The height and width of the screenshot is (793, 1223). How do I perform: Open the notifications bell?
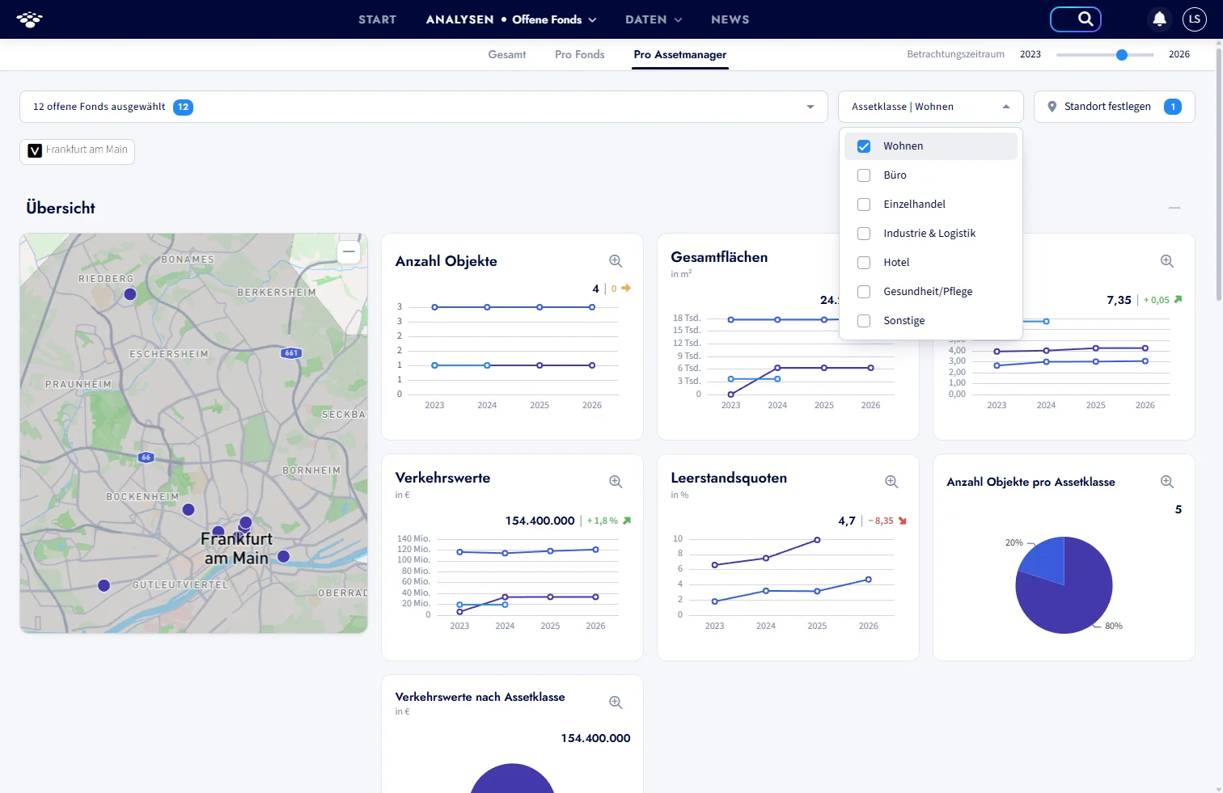point(1159,19)
